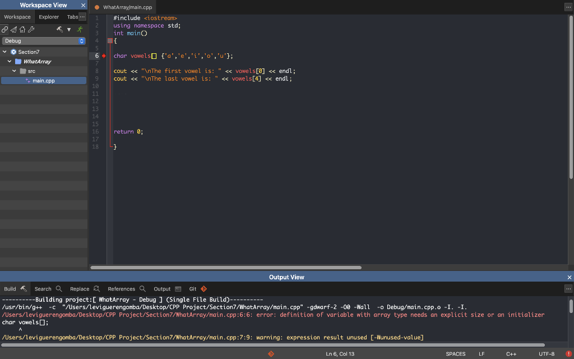Click 'vowels[4]' on line 9
The image size is (574, 359).
point(247,79)
